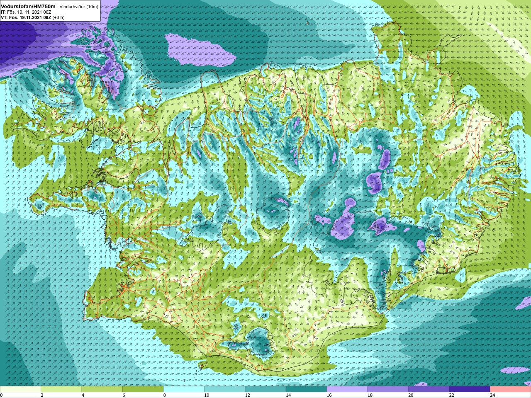Click the "10" legend scale number
This screenshot has width=531, height=398.
206,395
